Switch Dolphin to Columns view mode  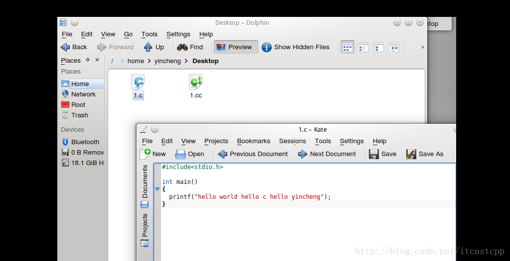[378, 47]
